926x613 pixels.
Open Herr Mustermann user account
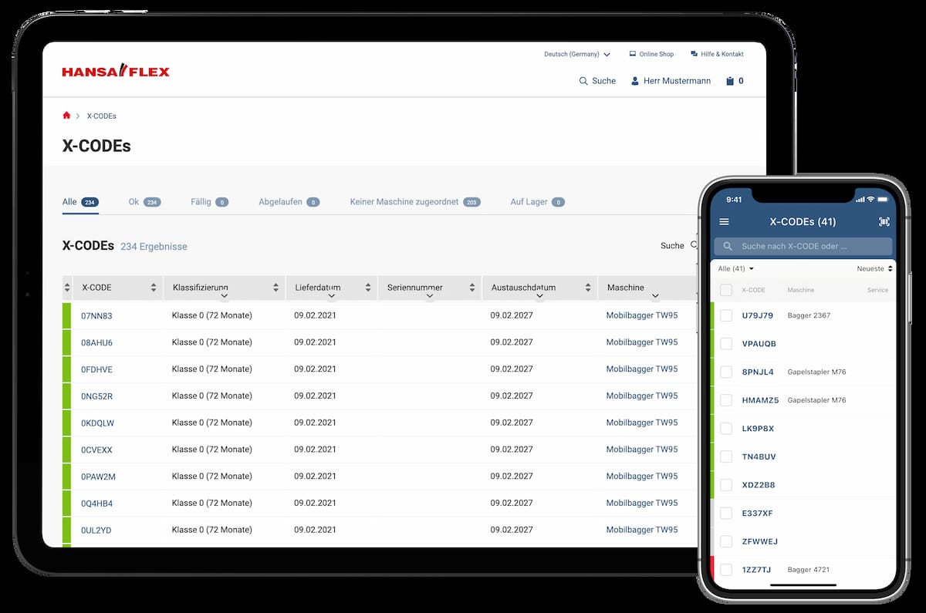click(x=671, y=81)
